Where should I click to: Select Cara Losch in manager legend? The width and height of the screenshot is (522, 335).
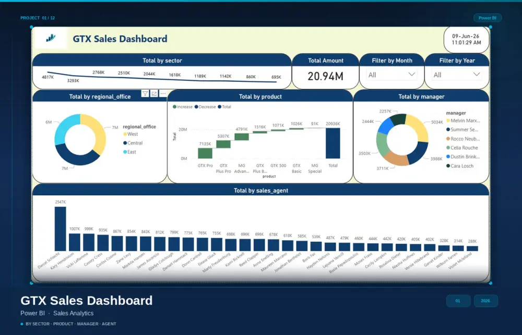click(460, 166)
